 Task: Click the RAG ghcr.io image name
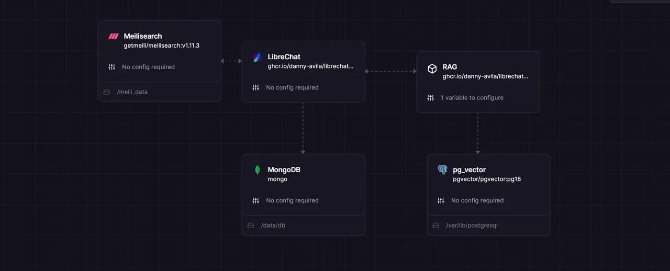tap(485, 76)
